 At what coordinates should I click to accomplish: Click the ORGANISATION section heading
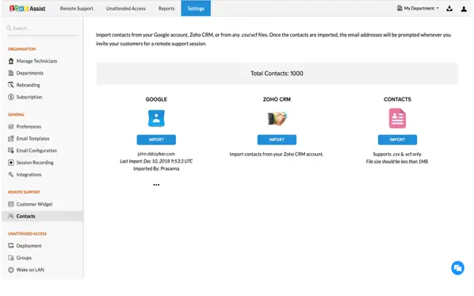[21, 49]
